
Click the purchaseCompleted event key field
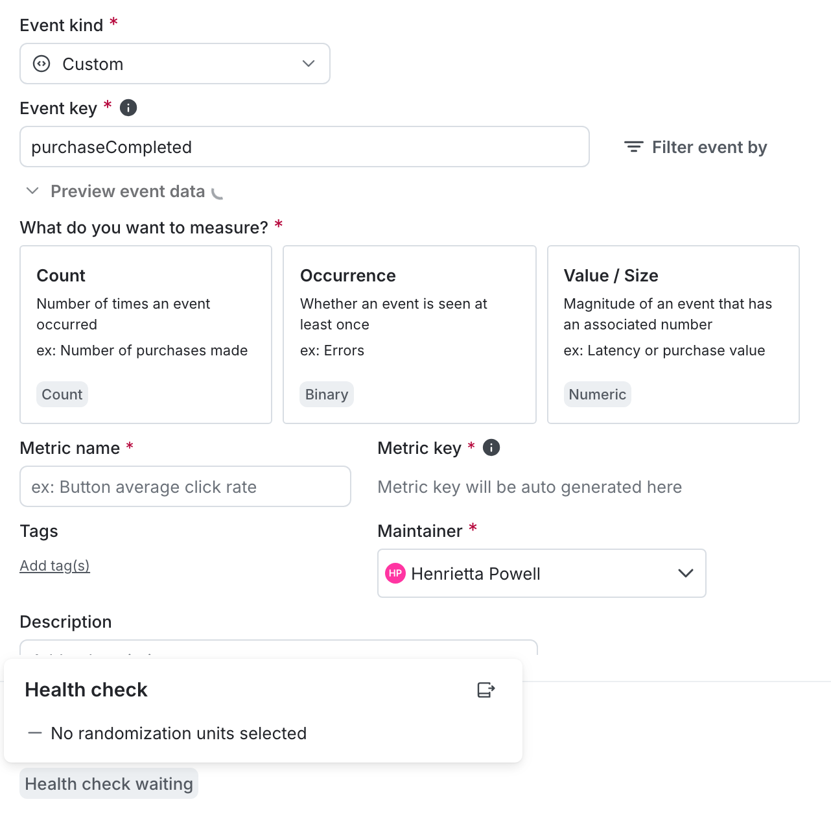(x=305, y=147)
